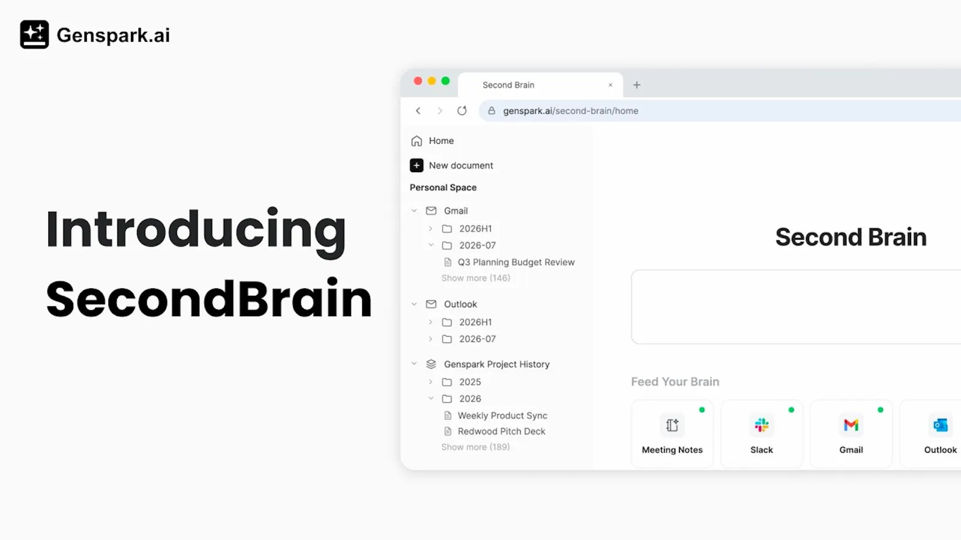Click the Q3 Planning Budget Review file icon
The height and width of the screenshot is (540, 961).
pos(447,262)
